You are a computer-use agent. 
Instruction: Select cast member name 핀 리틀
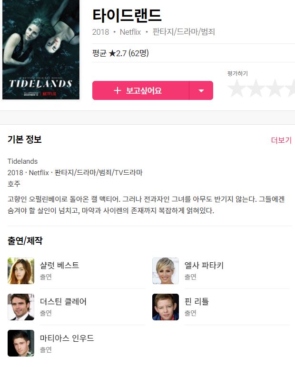coord(197,301)
